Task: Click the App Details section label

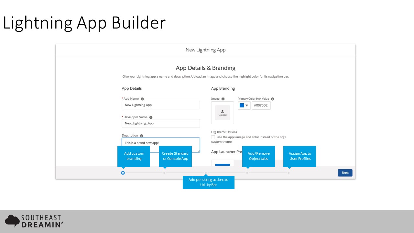Action: point(132,88)
